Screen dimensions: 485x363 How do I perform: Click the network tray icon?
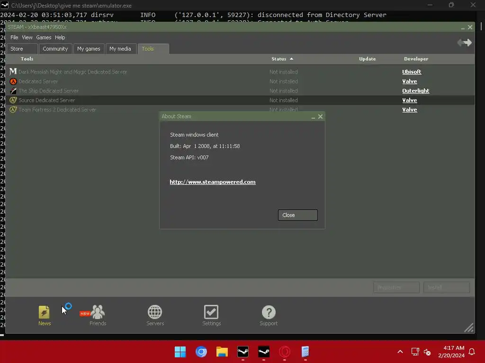click(x=415, y=352)
